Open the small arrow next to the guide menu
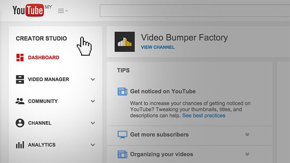Image resolution: width=290 pixels, height=163 pixels. pos(67,11)
